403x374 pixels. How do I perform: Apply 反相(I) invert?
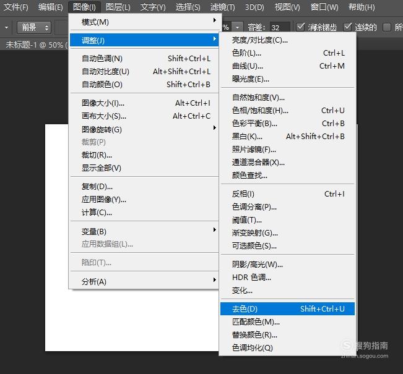287,194
